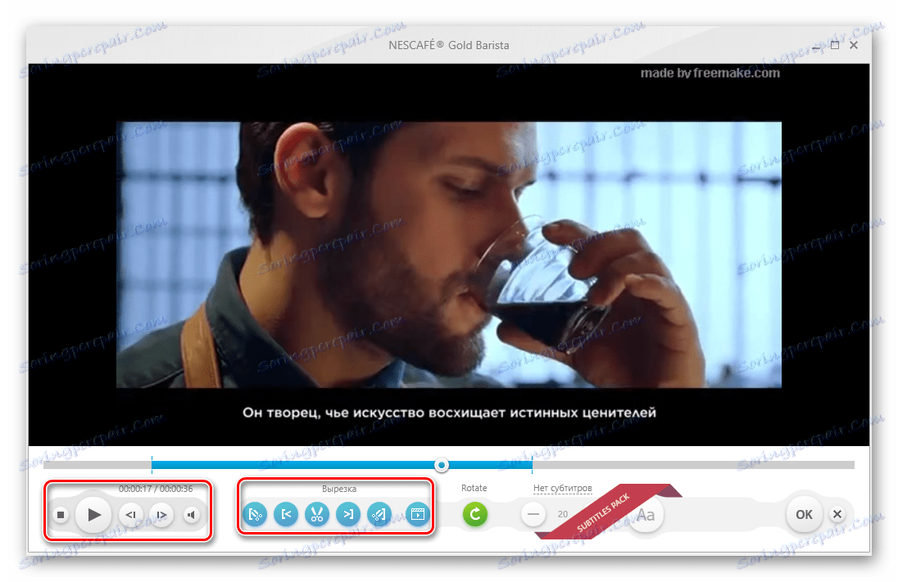Viewport: 898px width, 582px height.
Task: Maximize the NESCAFÉ Gold Barista window
Action: [x=834, y=45]
